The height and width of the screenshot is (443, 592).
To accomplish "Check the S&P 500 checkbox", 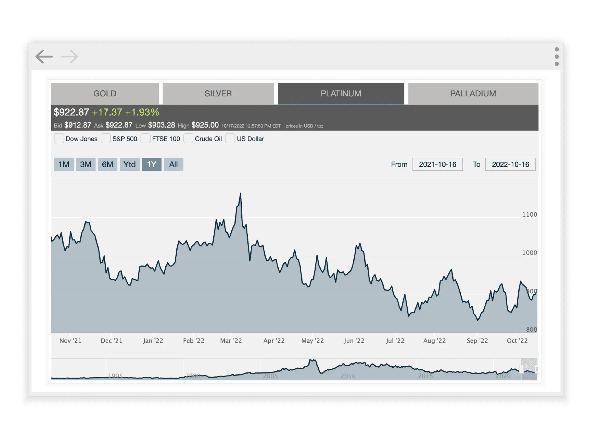I will pyautogui.click(x=106, y=139).
